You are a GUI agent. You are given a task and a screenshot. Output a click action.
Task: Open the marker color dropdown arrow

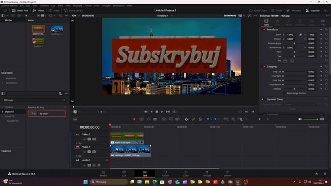tap(219, 119)
